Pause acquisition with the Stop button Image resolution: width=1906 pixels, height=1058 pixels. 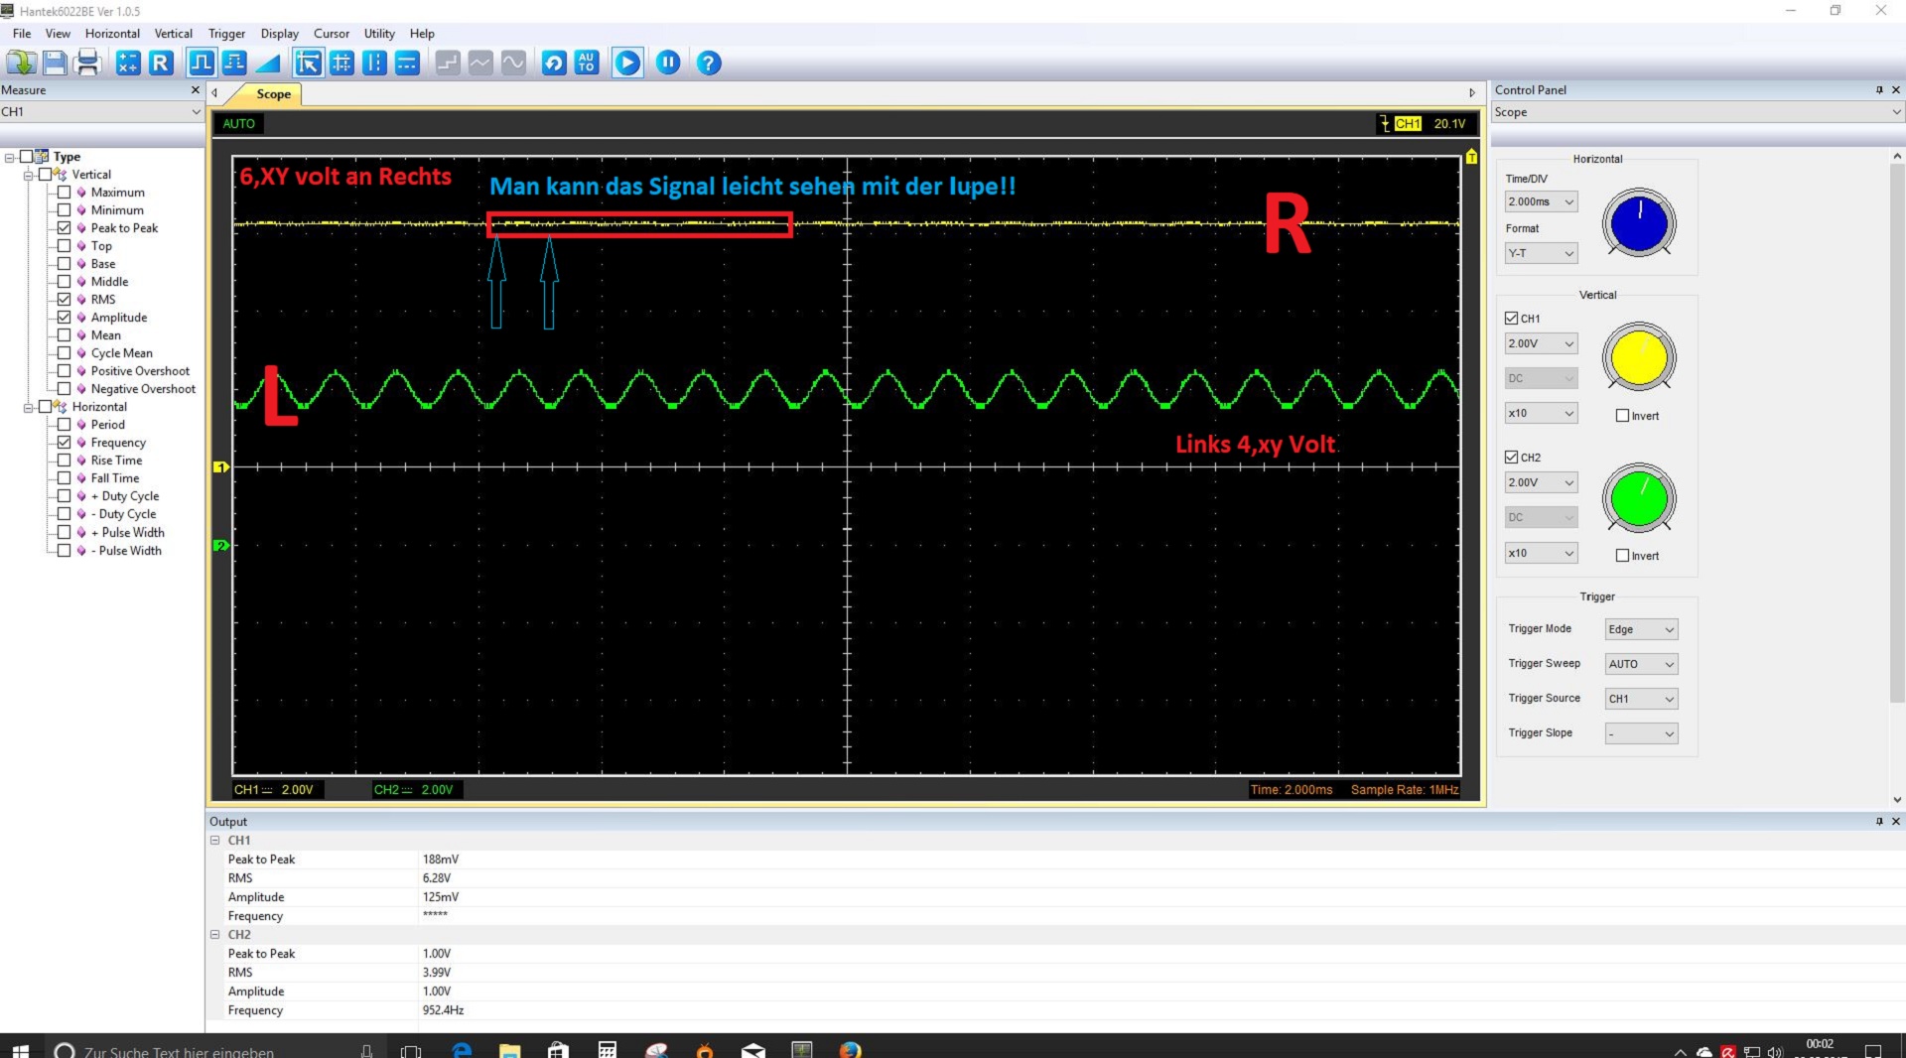tap(668, 64)
